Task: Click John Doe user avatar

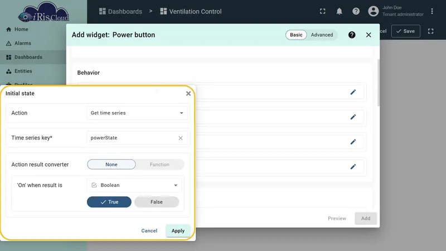Action: (x=373, y=11)
